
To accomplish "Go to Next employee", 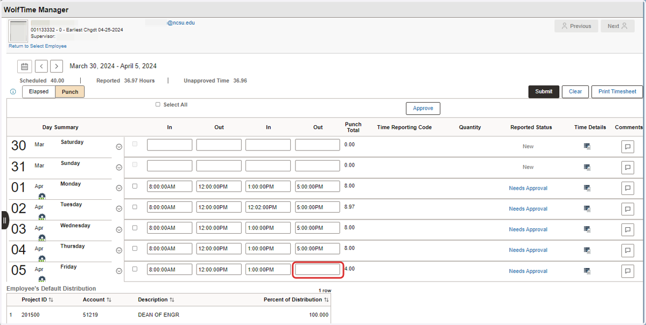I will click(617, 26).
